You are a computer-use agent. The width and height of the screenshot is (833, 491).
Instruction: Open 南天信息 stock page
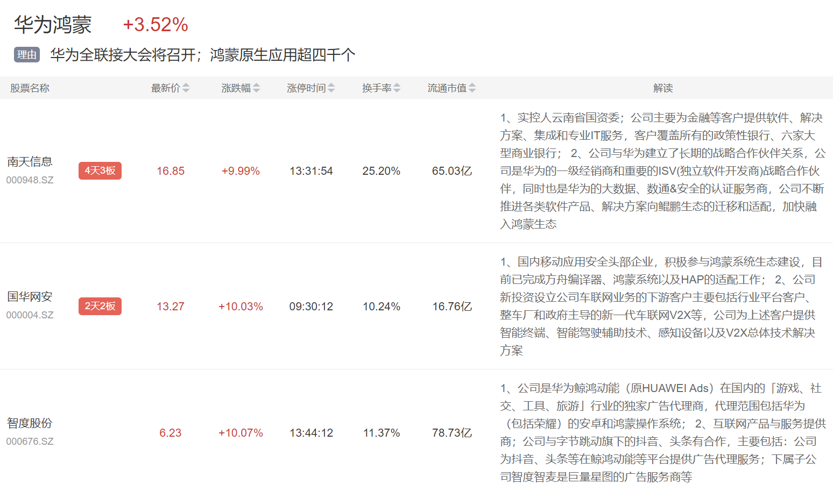click(x=30, y=162)
